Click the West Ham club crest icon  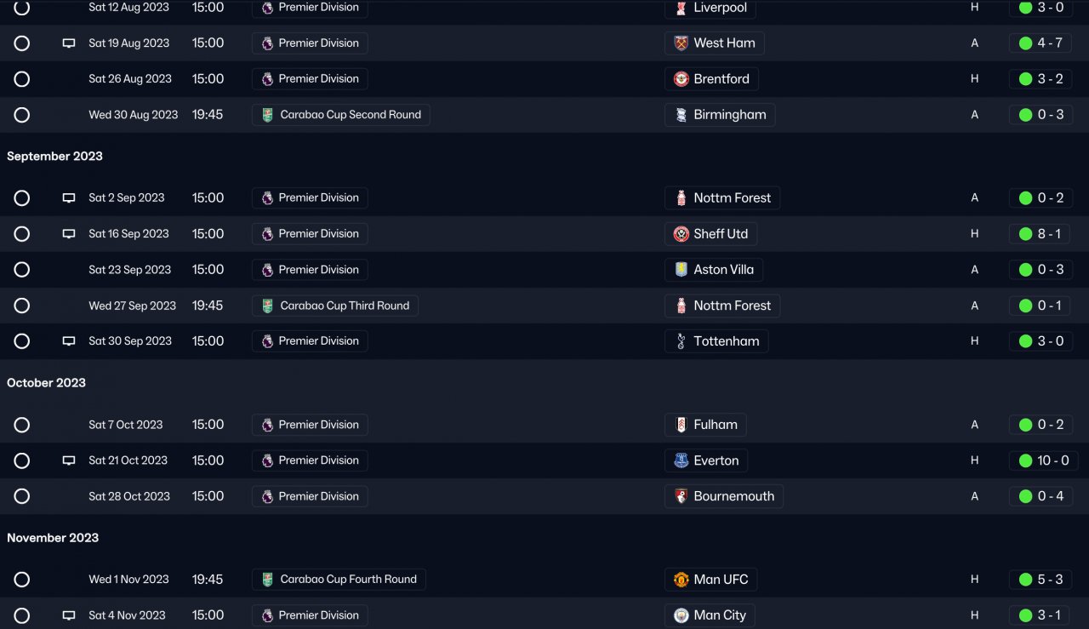tap(681, 43)
